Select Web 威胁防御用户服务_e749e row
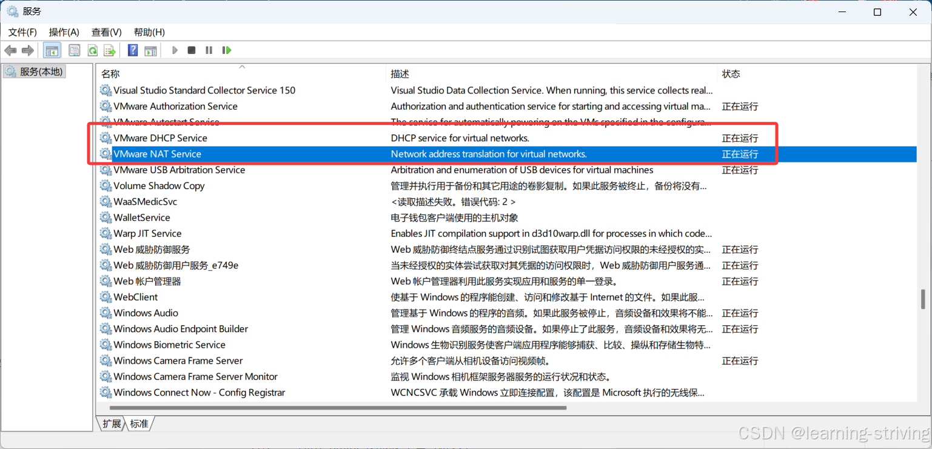Screen dimensions: 932x449 507,265
